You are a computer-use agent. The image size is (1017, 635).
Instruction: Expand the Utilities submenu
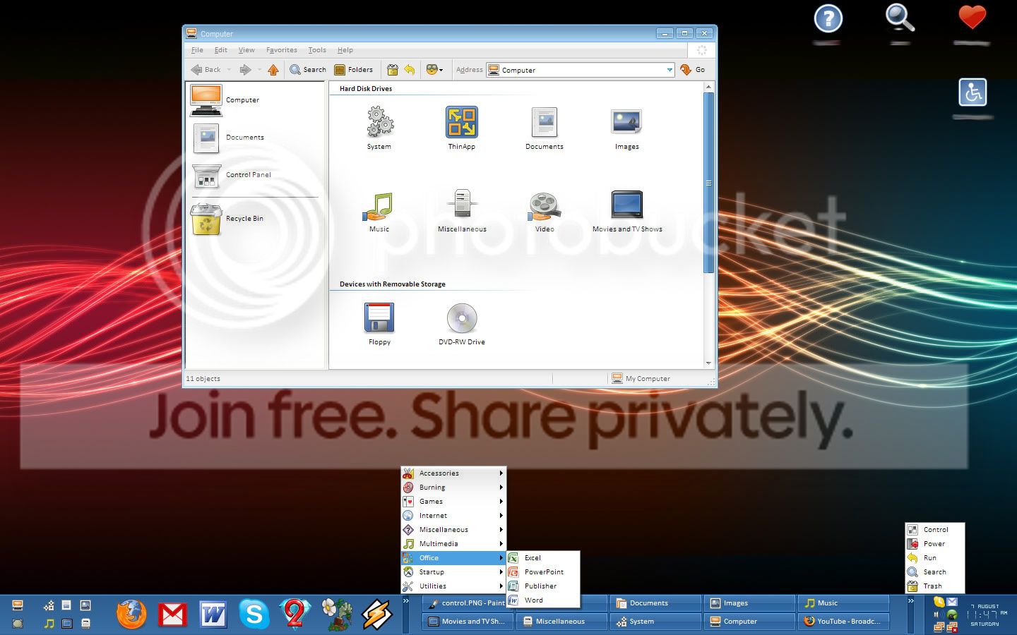(453, 586)
